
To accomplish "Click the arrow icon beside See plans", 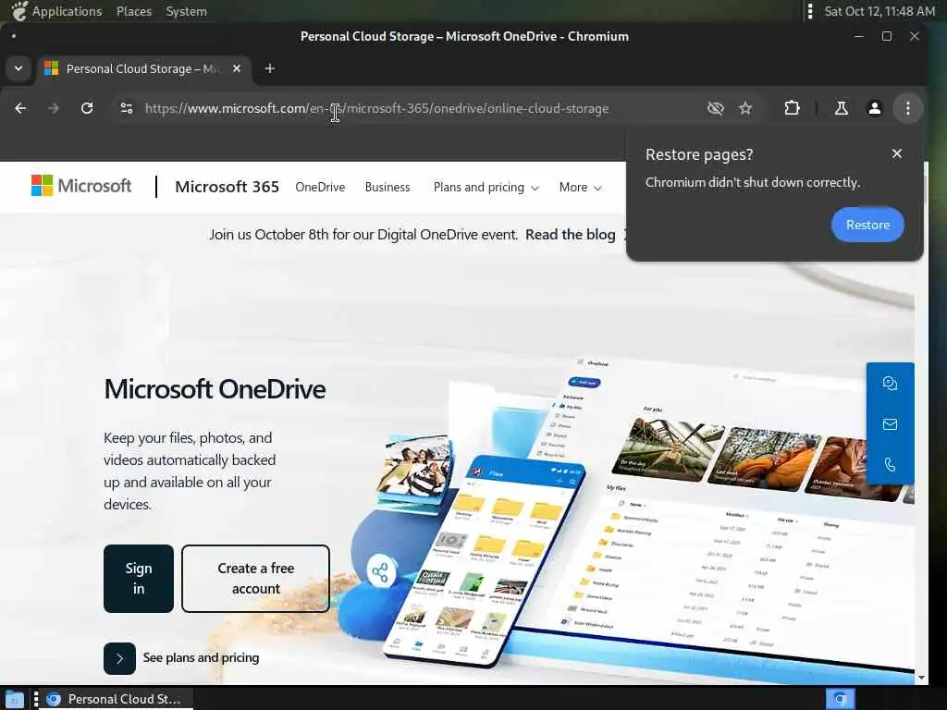I will [x=119, y=658].
